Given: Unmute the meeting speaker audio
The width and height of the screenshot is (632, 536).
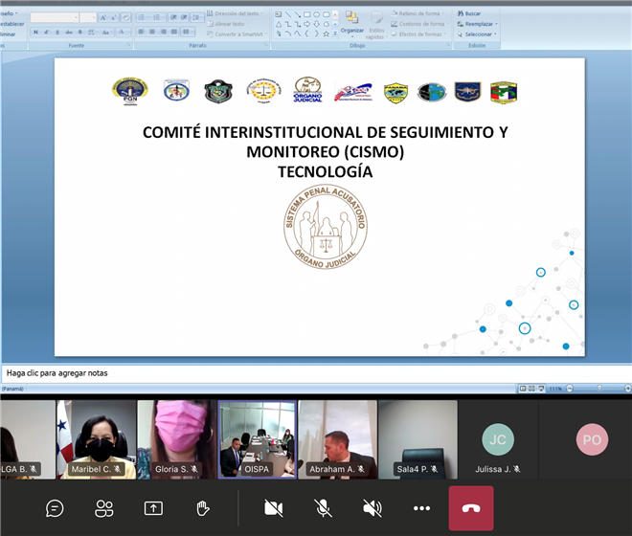Looking at the screenshot, I should (x=372, y=508).
